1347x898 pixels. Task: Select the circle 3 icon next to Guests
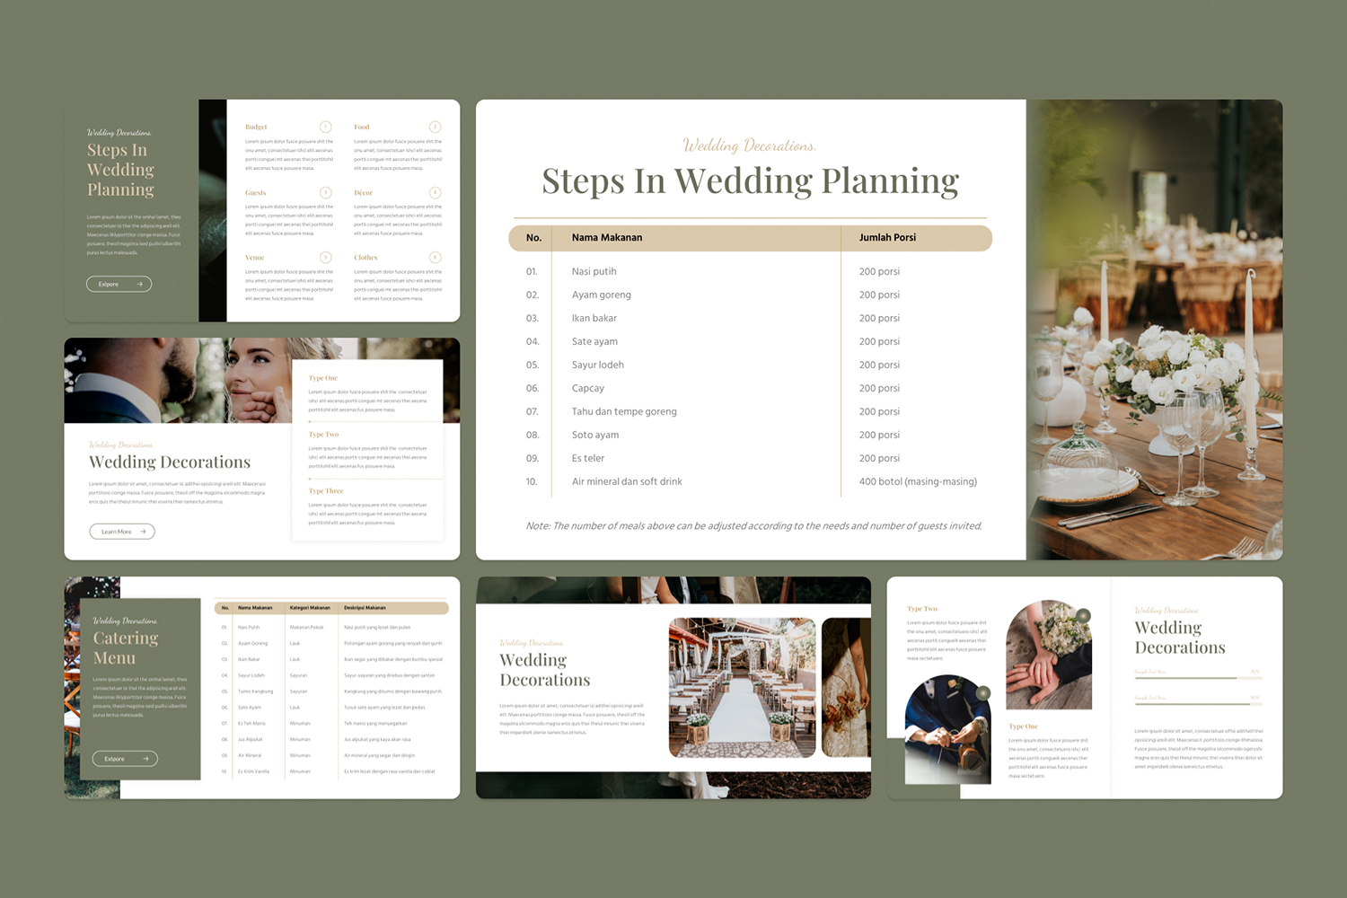326,193
